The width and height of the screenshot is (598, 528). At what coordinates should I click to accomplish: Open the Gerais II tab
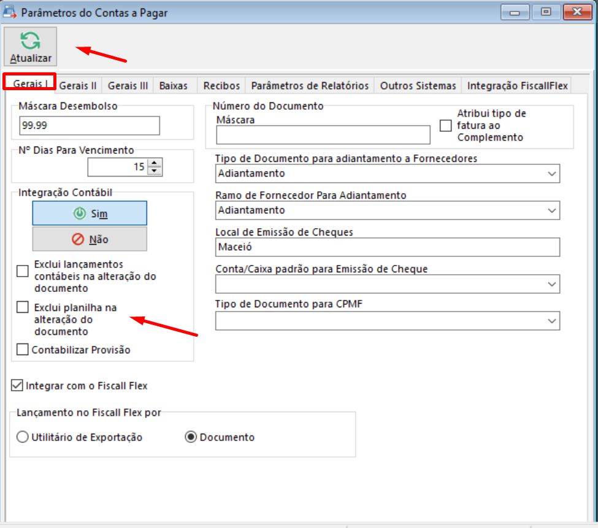(x=78, y=86)
